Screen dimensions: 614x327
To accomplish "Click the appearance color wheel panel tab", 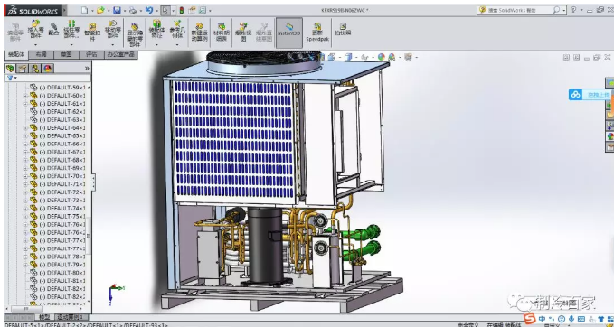I will [48, 69].
